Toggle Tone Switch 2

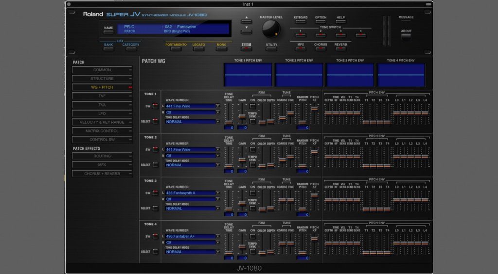click(x=320, y=35)
